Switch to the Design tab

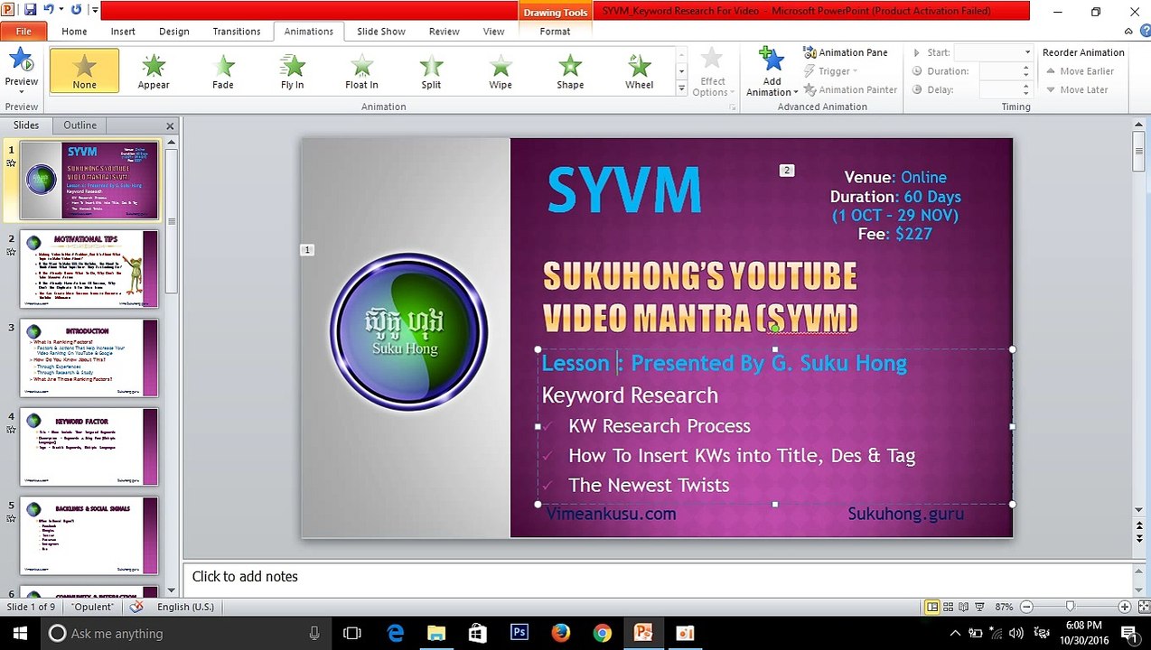coord(174,31)
